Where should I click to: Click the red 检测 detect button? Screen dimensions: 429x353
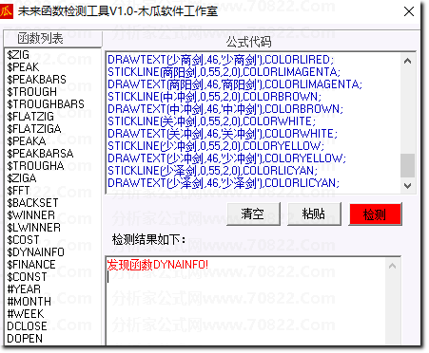(x=376, y=214)
